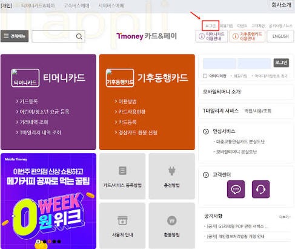Open customer center chat bubble icon

pos(236,189)
